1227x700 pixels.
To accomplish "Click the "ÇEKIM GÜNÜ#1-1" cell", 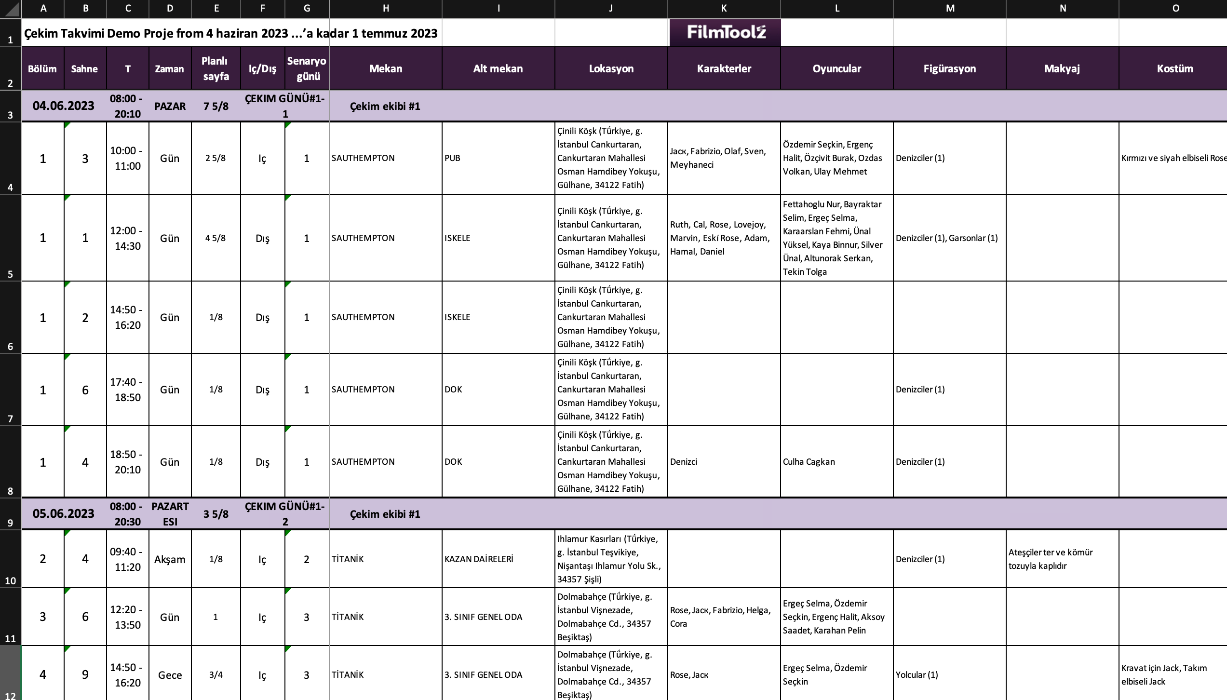I will pos(284,106).
